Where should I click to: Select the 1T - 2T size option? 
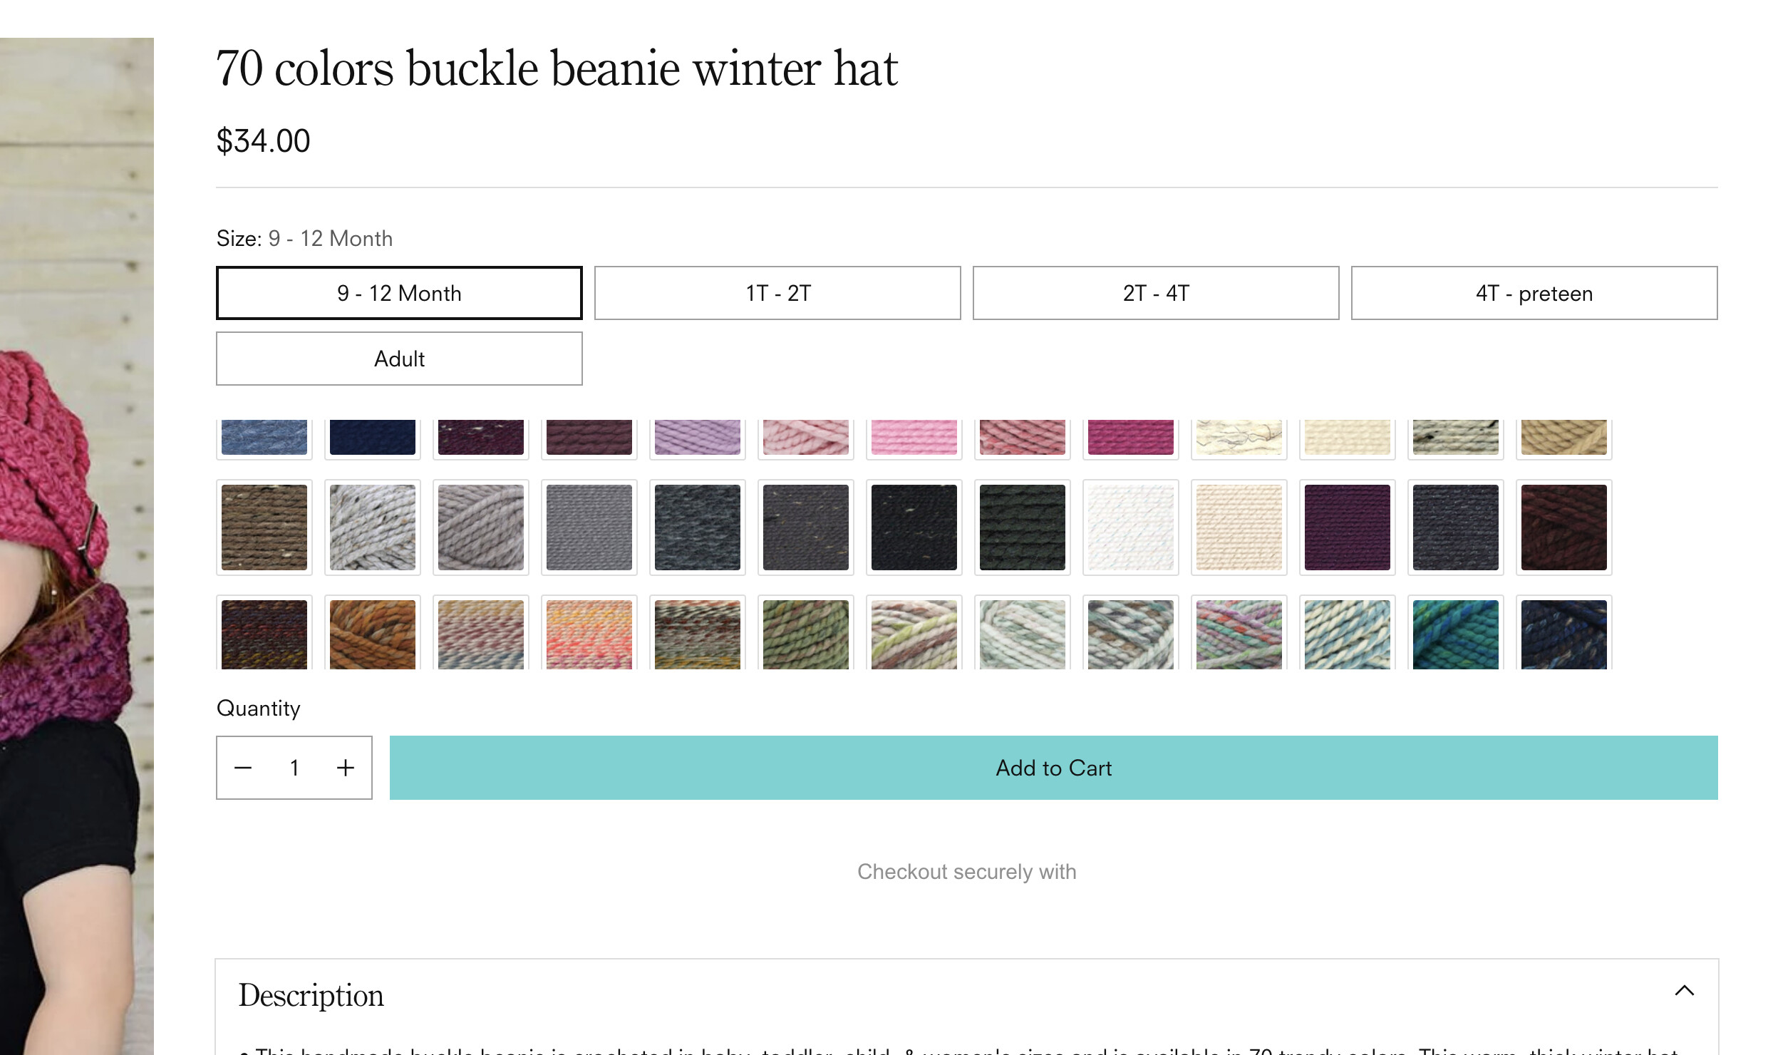click(777, 293)
